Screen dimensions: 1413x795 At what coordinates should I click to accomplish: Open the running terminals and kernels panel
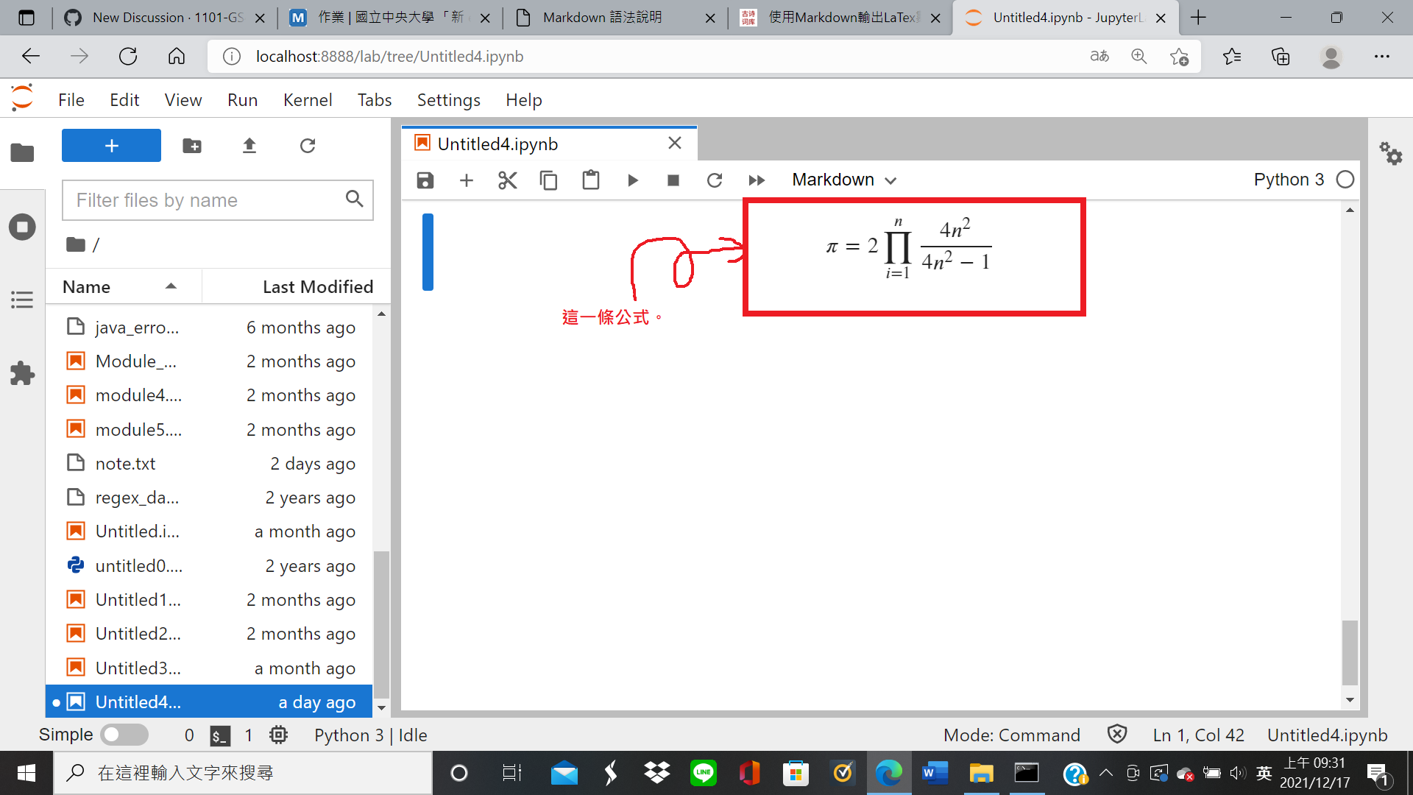(x=22, y=227)
